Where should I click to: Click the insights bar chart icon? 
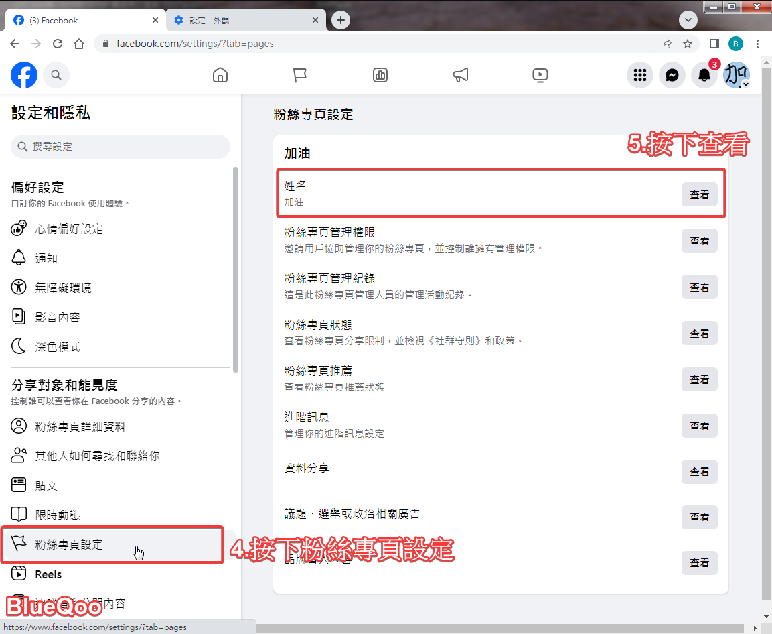click(x=380, y=75)
